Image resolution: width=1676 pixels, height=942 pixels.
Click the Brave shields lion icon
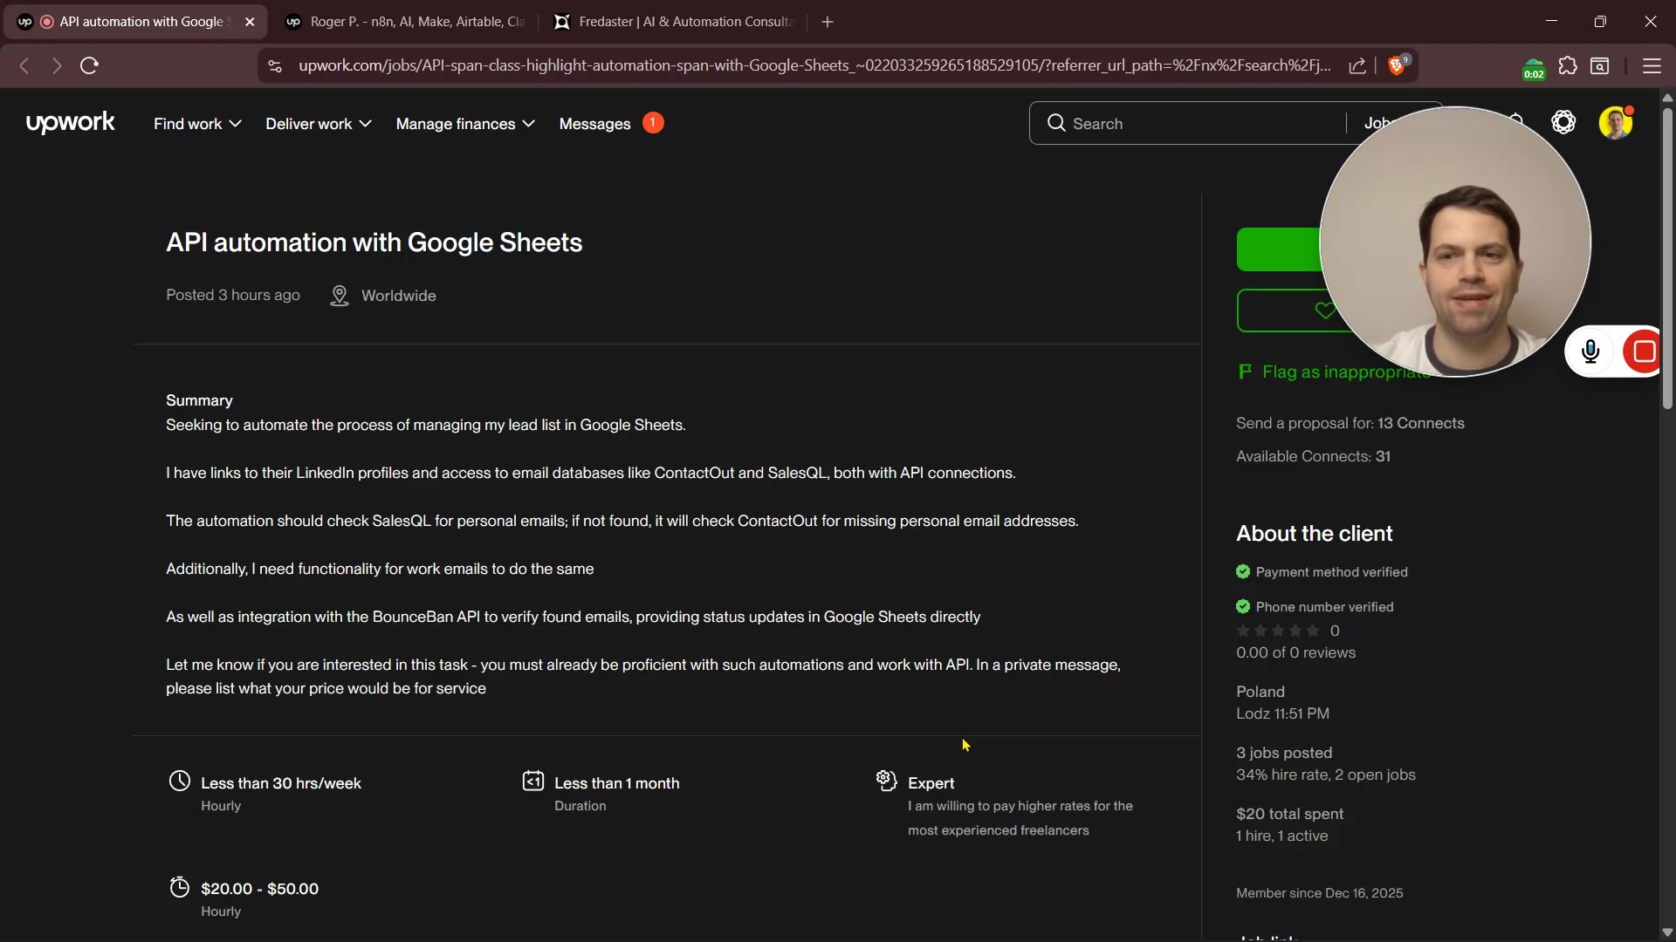1397,66
